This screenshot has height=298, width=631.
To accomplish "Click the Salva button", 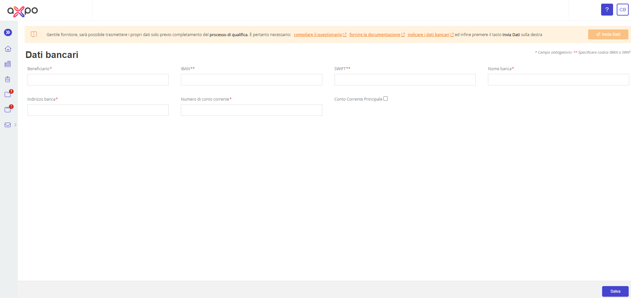I will tap(615, 291).
